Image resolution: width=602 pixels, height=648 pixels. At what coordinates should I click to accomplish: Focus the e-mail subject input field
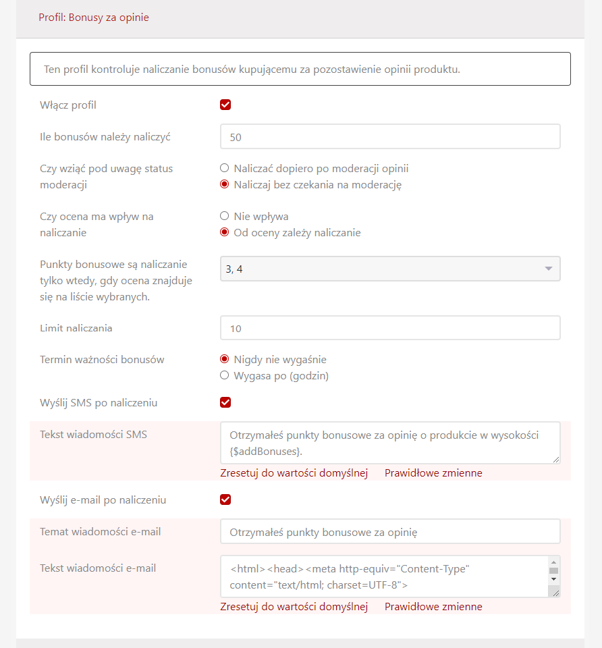click(390, 531)
